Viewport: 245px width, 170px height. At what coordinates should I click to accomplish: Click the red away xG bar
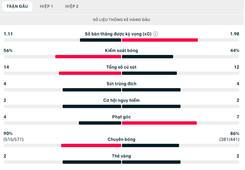click(x=160, y=40)
